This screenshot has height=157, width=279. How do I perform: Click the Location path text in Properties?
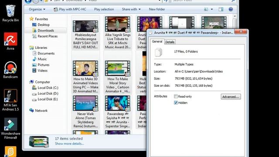tap(199, 72)
